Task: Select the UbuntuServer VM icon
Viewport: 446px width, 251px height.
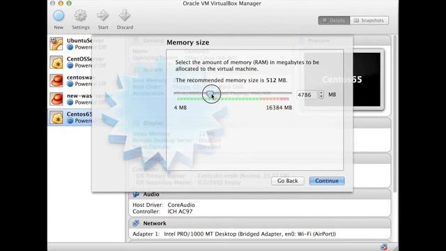Action: pos(56,44)
